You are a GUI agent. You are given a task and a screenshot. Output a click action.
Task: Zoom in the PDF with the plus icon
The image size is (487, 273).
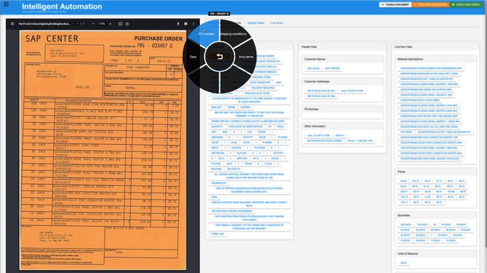110,24
